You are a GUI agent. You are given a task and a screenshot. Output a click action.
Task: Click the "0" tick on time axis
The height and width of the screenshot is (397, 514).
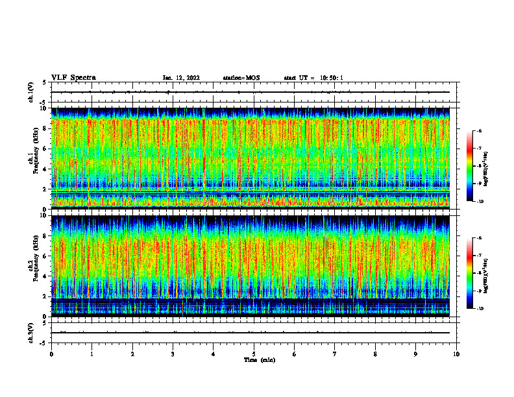pyautogui.click(x=51, y=354)
